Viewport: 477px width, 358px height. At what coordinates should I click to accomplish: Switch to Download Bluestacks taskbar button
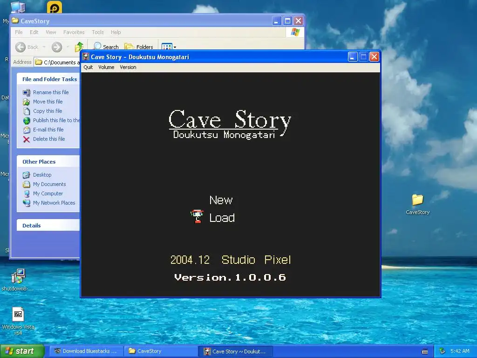click(86, 351)
